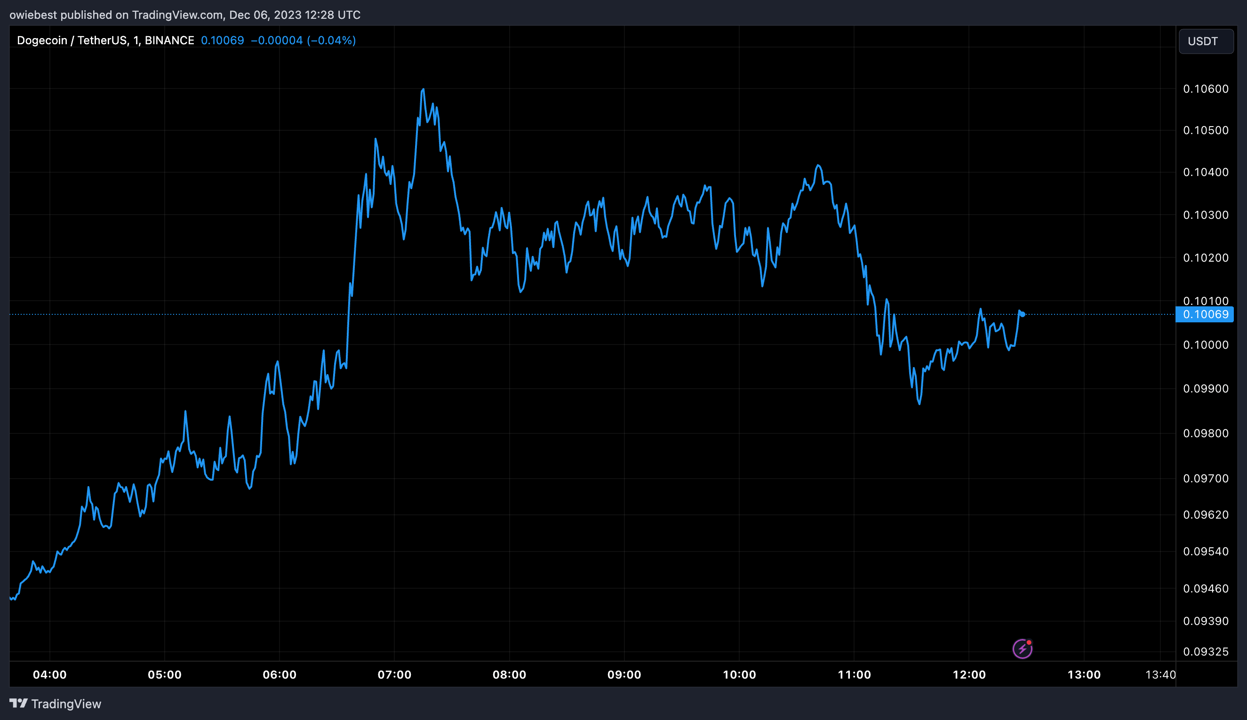The width and height of the screenshot is (1247, 720).
Task: Click the 04:00 time axis label
Action: click(x=49, y=674)
